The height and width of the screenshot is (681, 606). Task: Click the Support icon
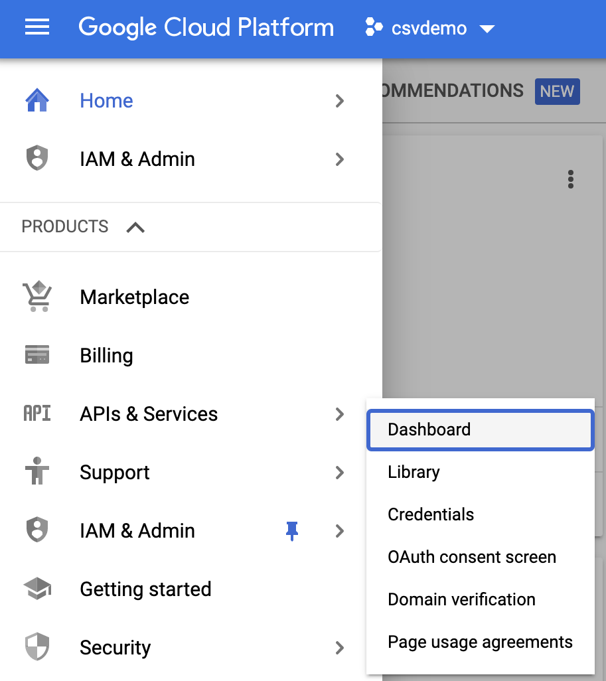(38, 472)
